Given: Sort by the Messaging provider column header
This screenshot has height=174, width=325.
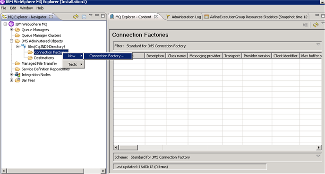Looking at the screenshot, I should click(x=205, y=56).
